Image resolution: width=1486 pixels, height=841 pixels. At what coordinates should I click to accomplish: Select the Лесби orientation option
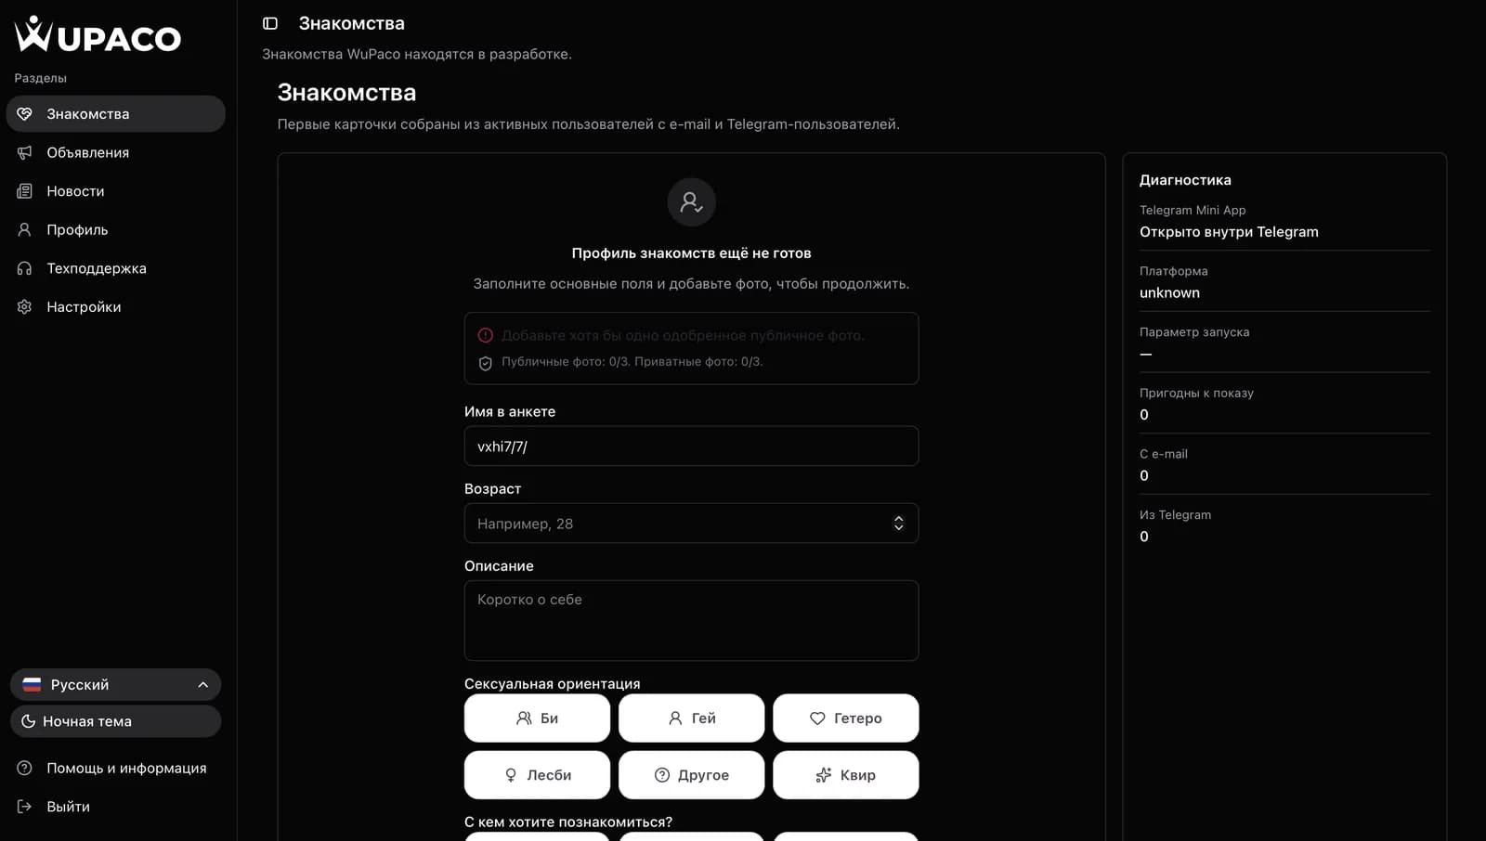(537, 775)
